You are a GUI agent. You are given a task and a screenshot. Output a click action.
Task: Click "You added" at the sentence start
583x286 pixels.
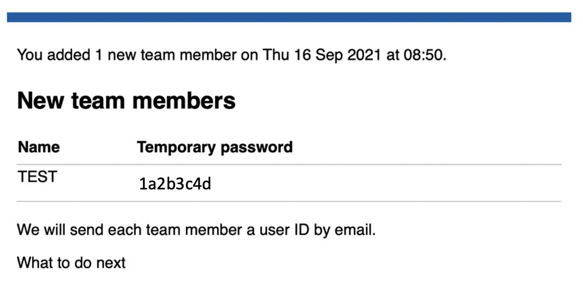click(53, 55)
